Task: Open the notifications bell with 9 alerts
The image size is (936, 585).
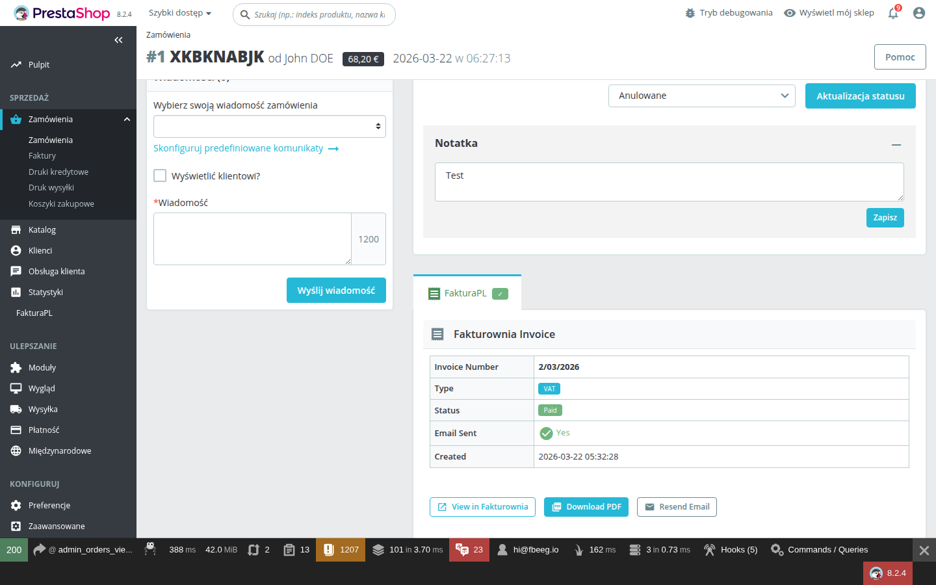Action: coord(893,12)
